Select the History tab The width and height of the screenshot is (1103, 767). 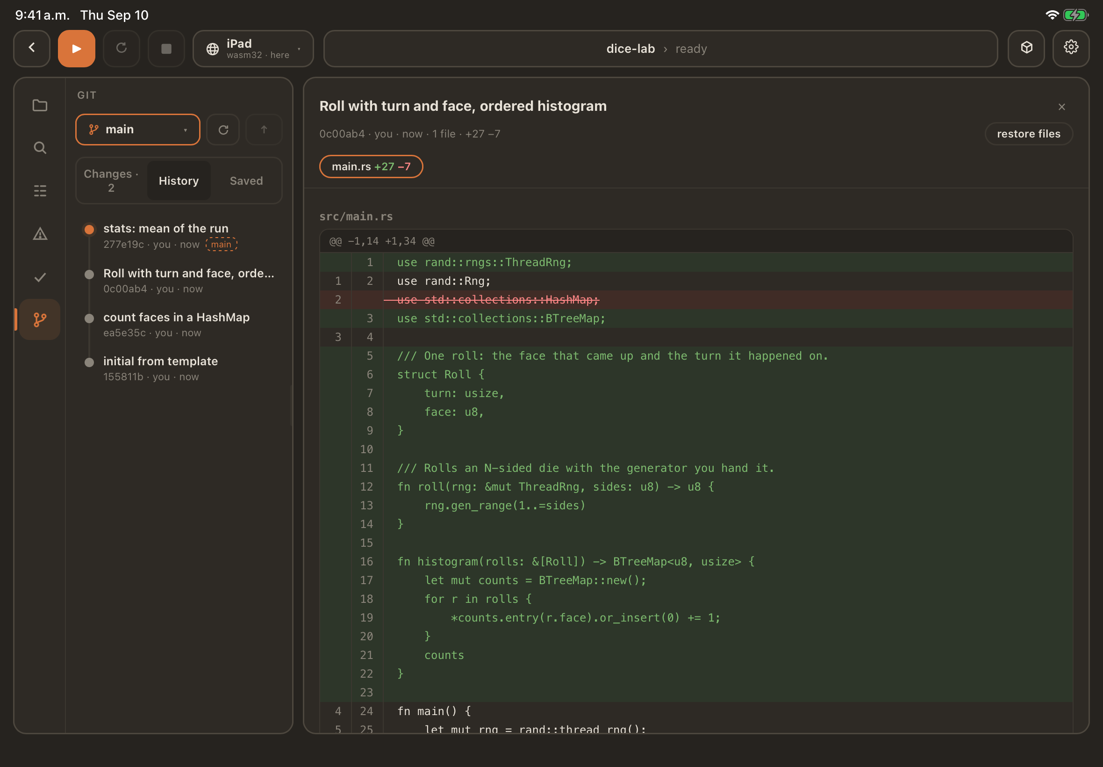pos(179,181)
